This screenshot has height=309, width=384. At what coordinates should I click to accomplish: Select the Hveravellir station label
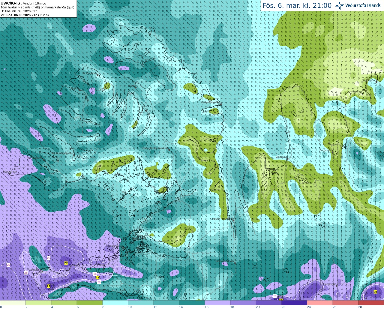(x=329, y=284)
